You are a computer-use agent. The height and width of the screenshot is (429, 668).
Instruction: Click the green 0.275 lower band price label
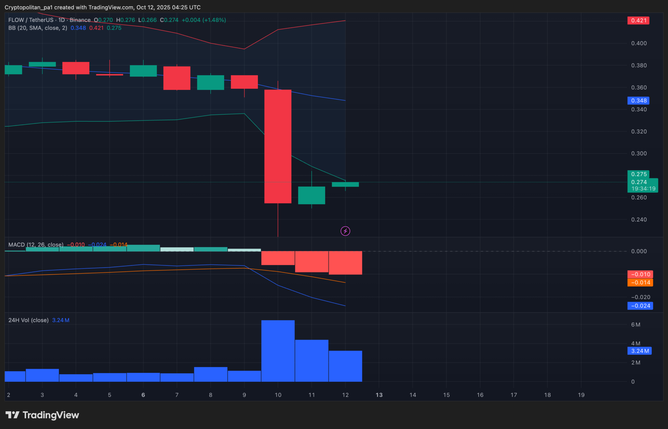click(638, 174)
